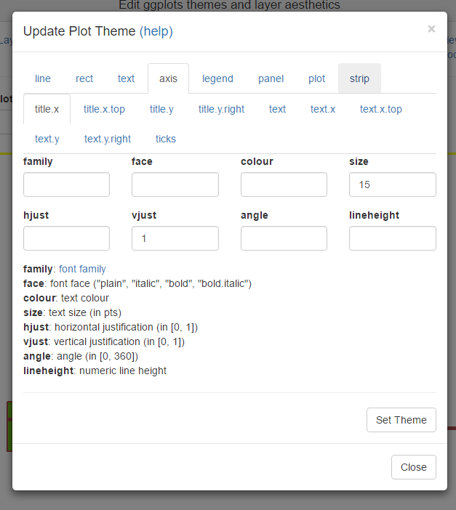Focus the family input field
Image resolution: width=456 pixels, height=510 pixels.
(x=66, y=185)
